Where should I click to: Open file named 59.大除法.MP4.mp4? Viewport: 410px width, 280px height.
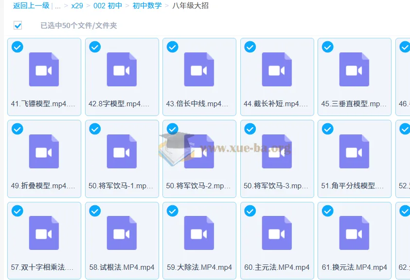(x=199, y=267)
